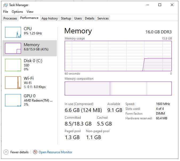This screenshot has width=180, height=161.
Task: Open the Startup tab
Action: click(x=66, y=18)
